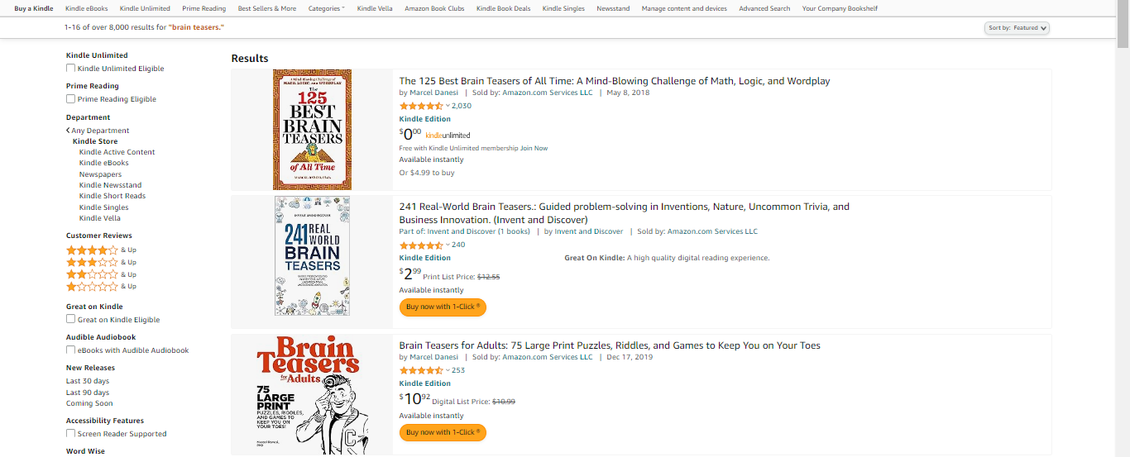Open the Kindle Book Deals tab
This screenshot has height=457, width=1130.
(503, 8)
